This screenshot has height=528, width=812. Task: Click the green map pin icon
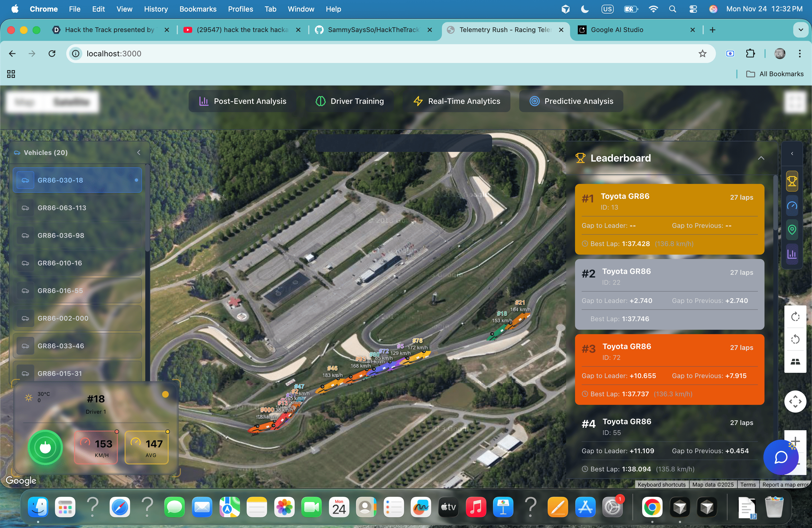(x=792, y=229)
